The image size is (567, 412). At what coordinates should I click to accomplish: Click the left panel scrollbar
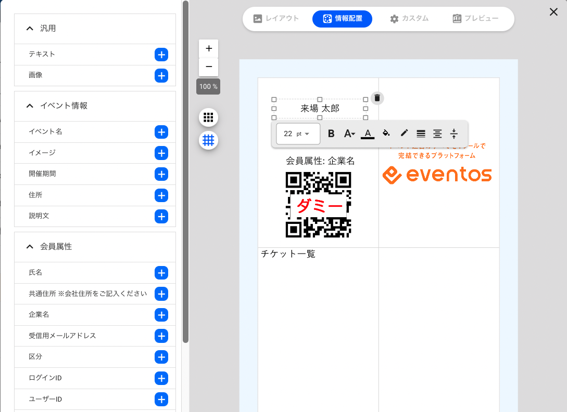[185, 171]
